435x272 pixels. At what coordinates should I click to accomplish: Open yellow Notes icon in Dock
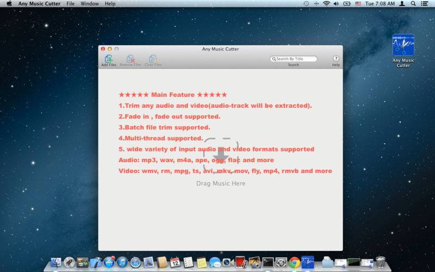(202, 263)
